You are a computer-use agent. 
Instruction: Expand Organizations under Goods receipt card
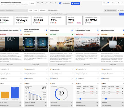coord(61,69)
